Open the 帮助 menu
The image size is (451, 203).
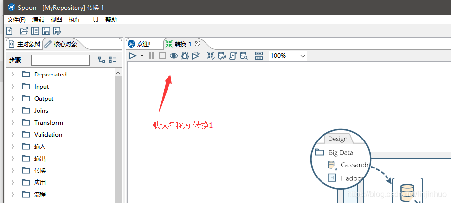click(x=111, y=20)
